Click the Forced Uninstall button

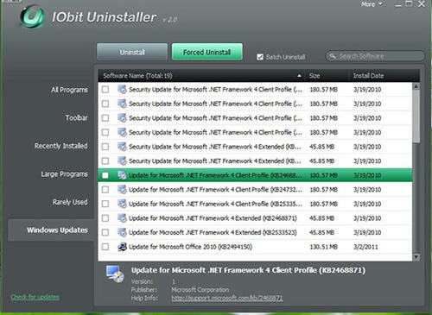(207, 52)
